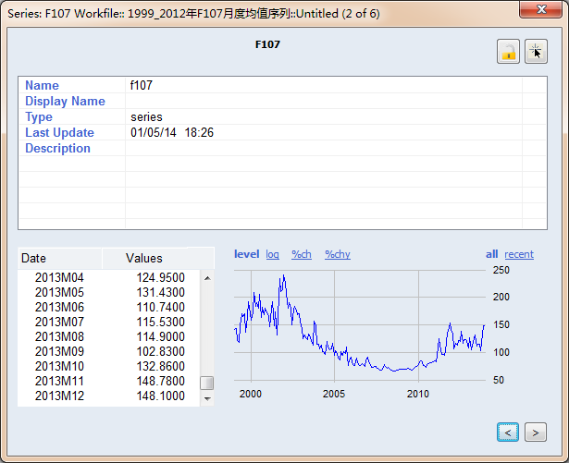Click the F107 line chart
Image resolution: width=569 pixels, height=463 pixels.
click(x=360, y=325)
